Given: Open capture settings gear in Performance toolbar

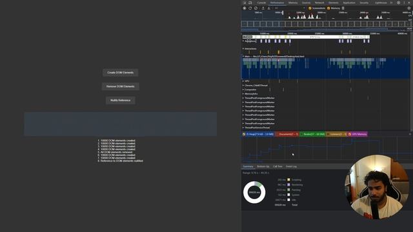Looking at the screenshot, I should [x=408, y=8].
